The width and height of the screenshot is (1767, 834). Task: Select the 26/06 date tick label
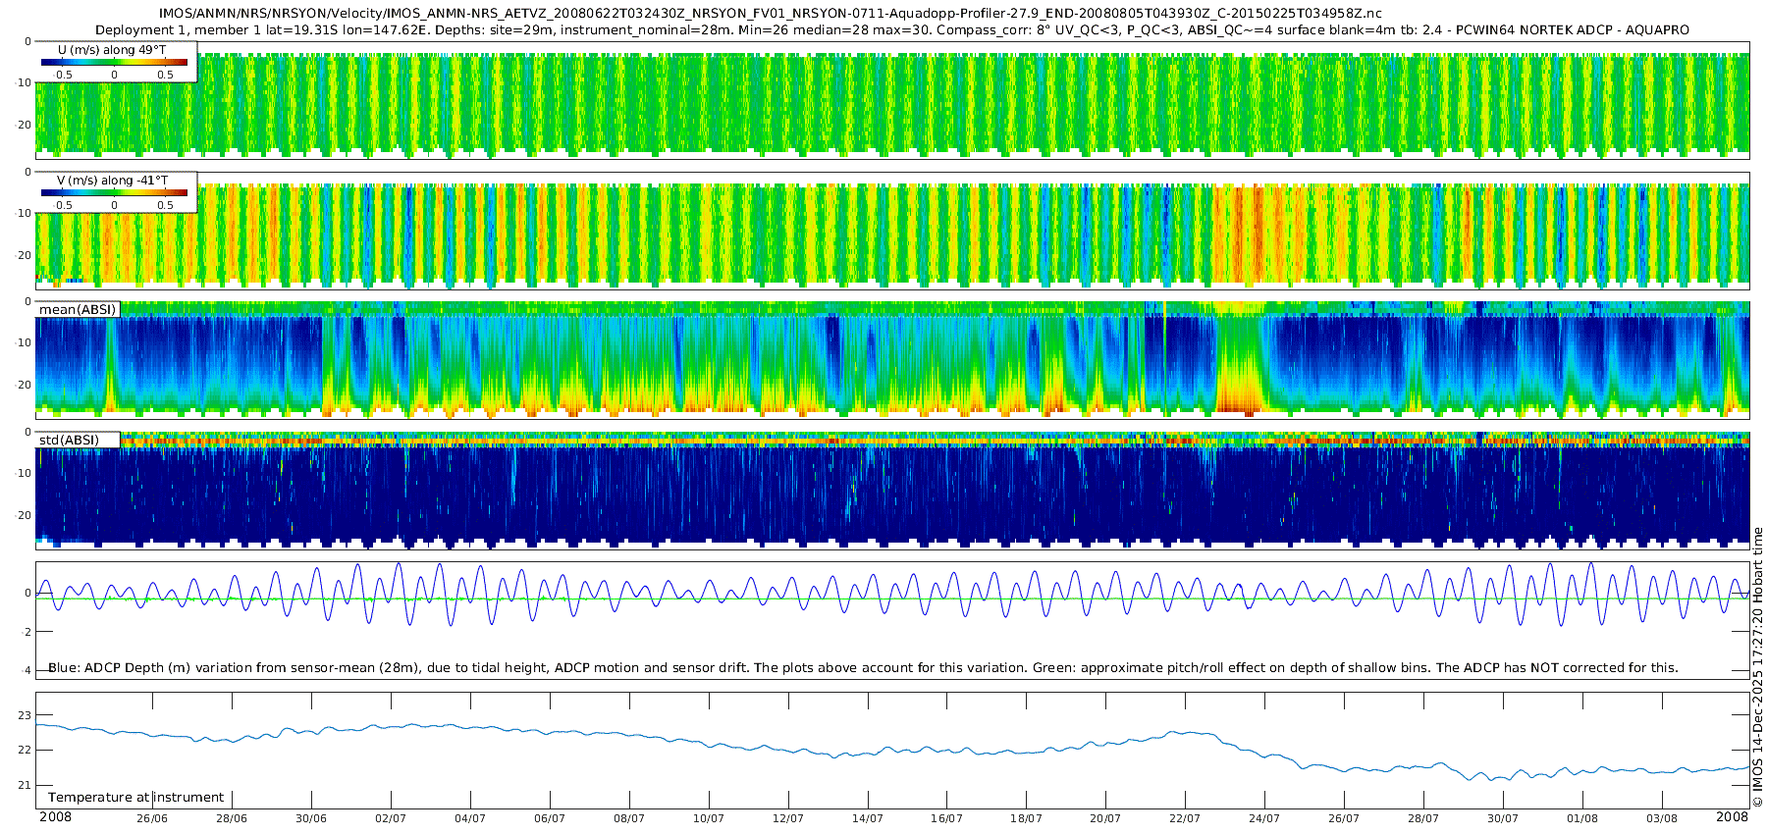point(152,818)
